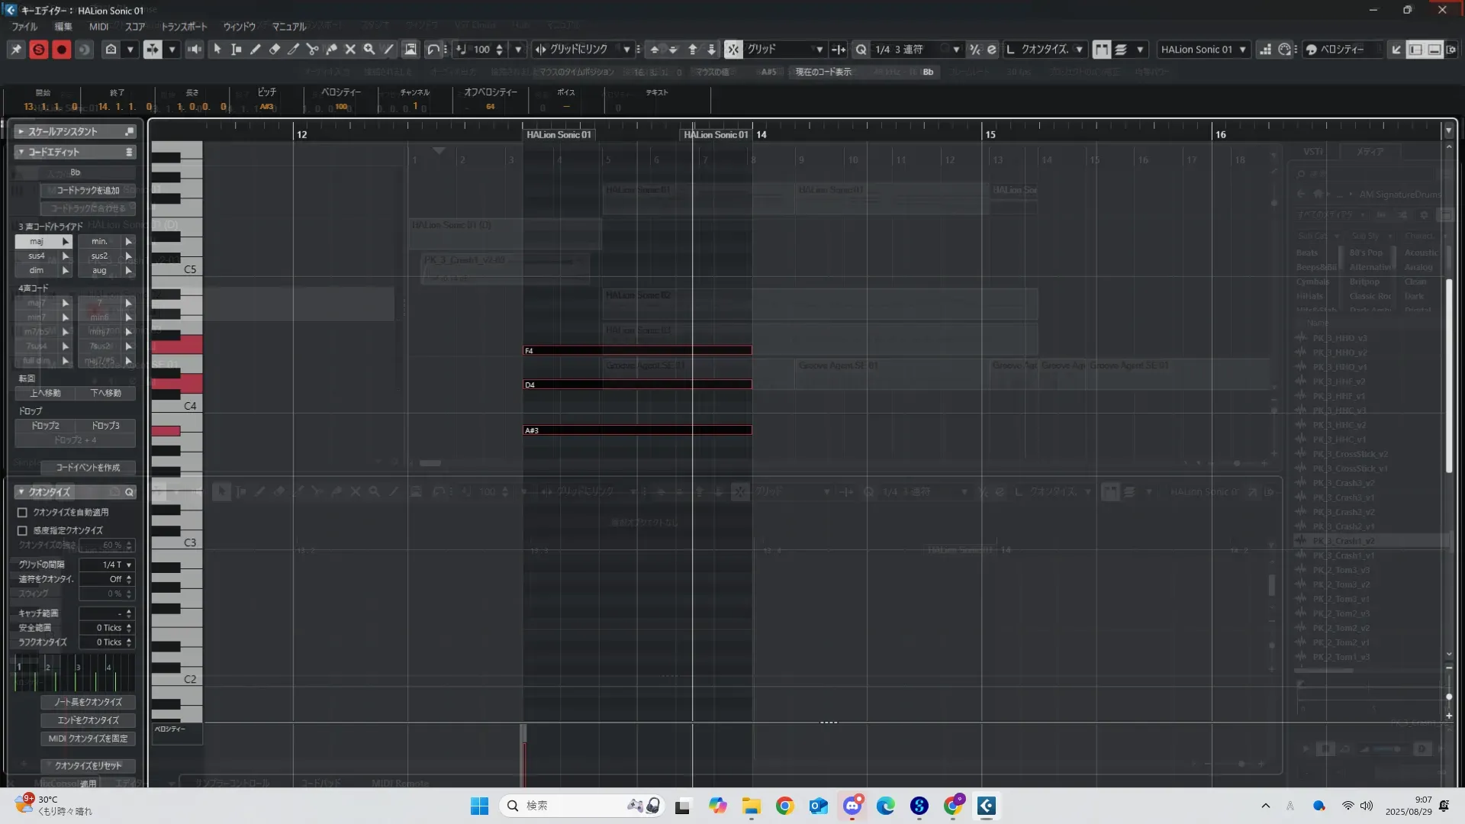Select the Draw pencil tool
Viewport: 1465px width, 824px height.
pos(256,50)
